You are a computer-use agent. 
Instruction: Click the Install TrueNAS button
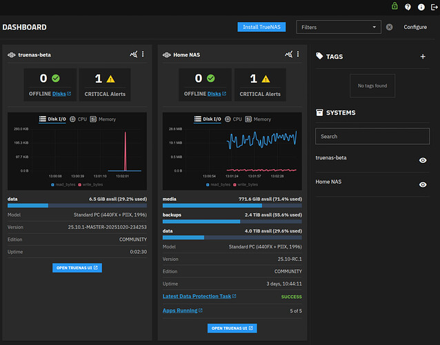tap(262, 27)
